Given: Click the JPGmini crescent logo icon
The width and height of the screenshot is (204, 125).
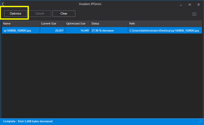Looking at the screenshot, I should (x=4, y=4).
